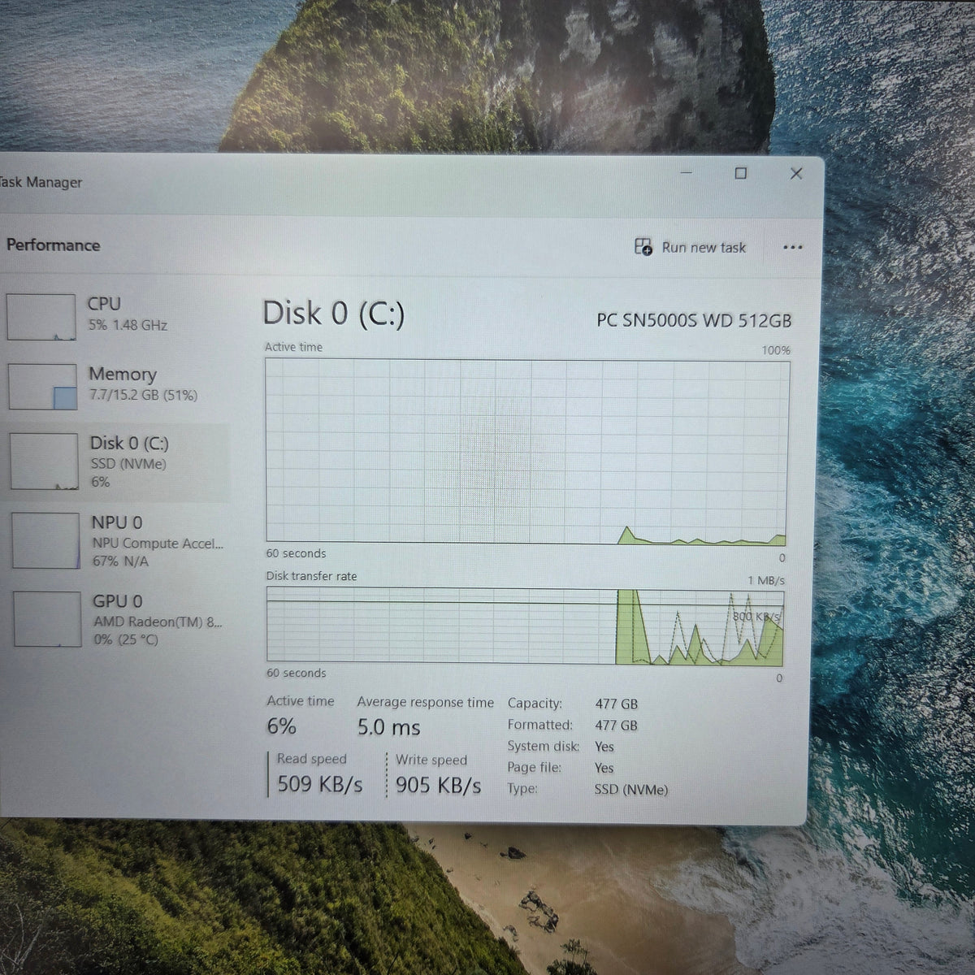The height and width of the screenshot is (975, 975).
Task: Click the Run new task button label
Action: (x=704, y=248)
